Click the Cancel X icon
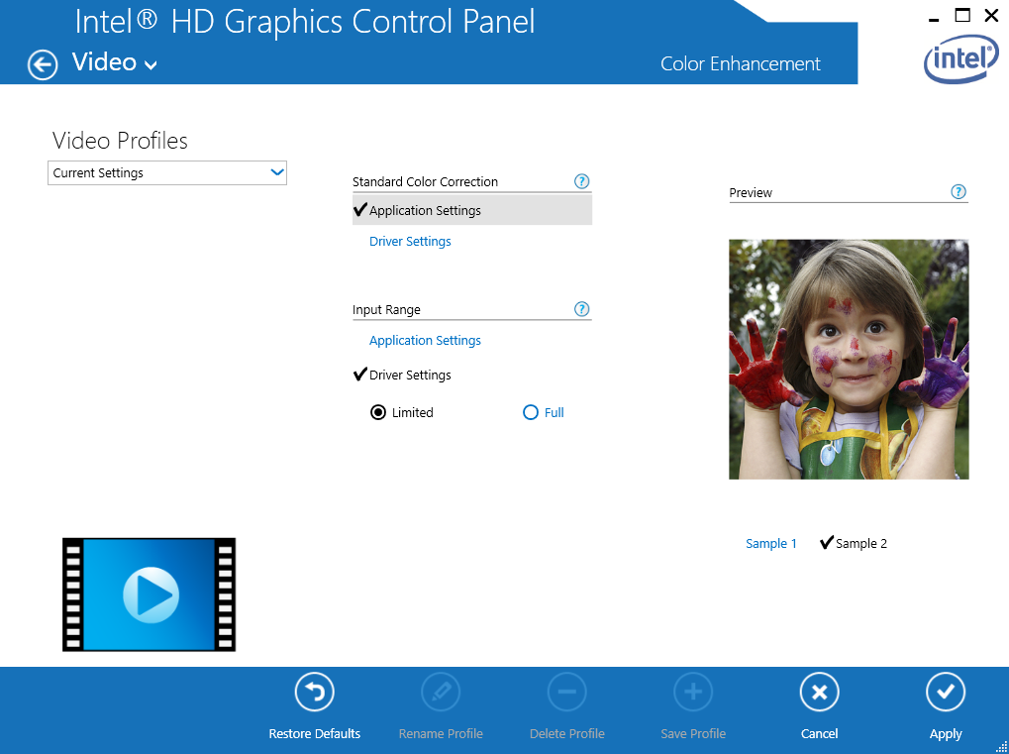 tap(819, 693)
